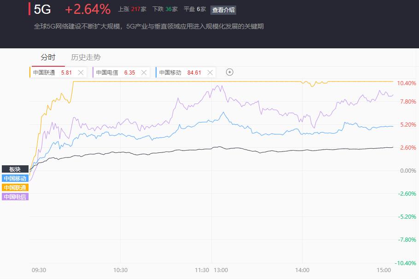Click the 10:30 time axis marker
419x279 pixels.
click(x=120, y=270)
